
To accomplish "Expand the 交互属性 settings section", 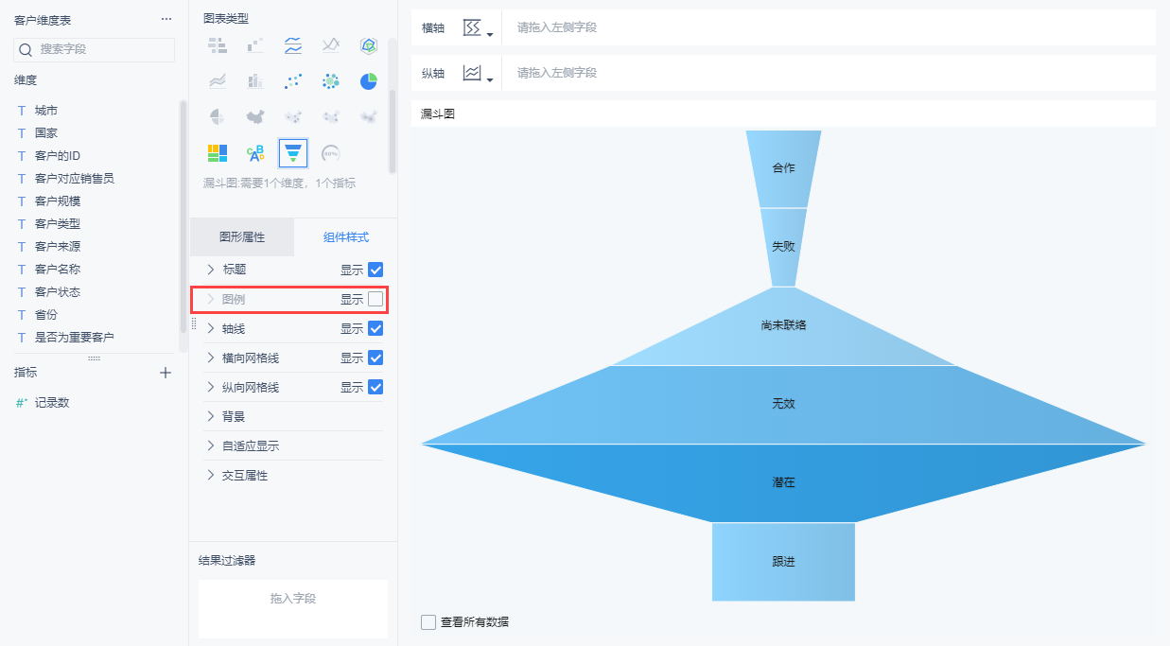I will (x=211, y=475).
